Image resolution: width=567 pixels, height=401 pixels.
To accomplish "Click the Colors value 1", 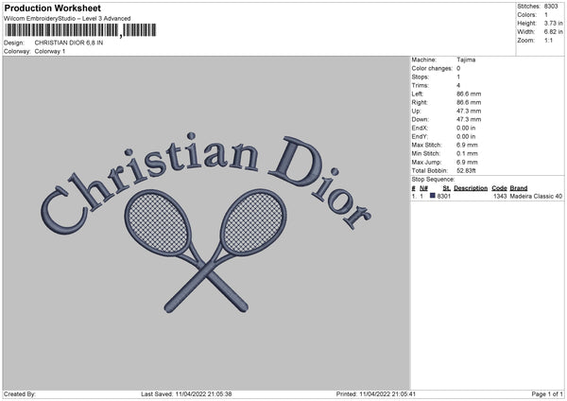I will 546,15.
